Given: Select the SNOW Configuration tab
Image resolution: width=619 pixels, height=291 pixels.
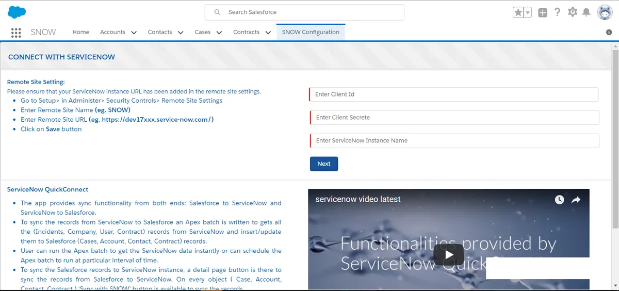Looking at the screenshot, I should (311, 32).
